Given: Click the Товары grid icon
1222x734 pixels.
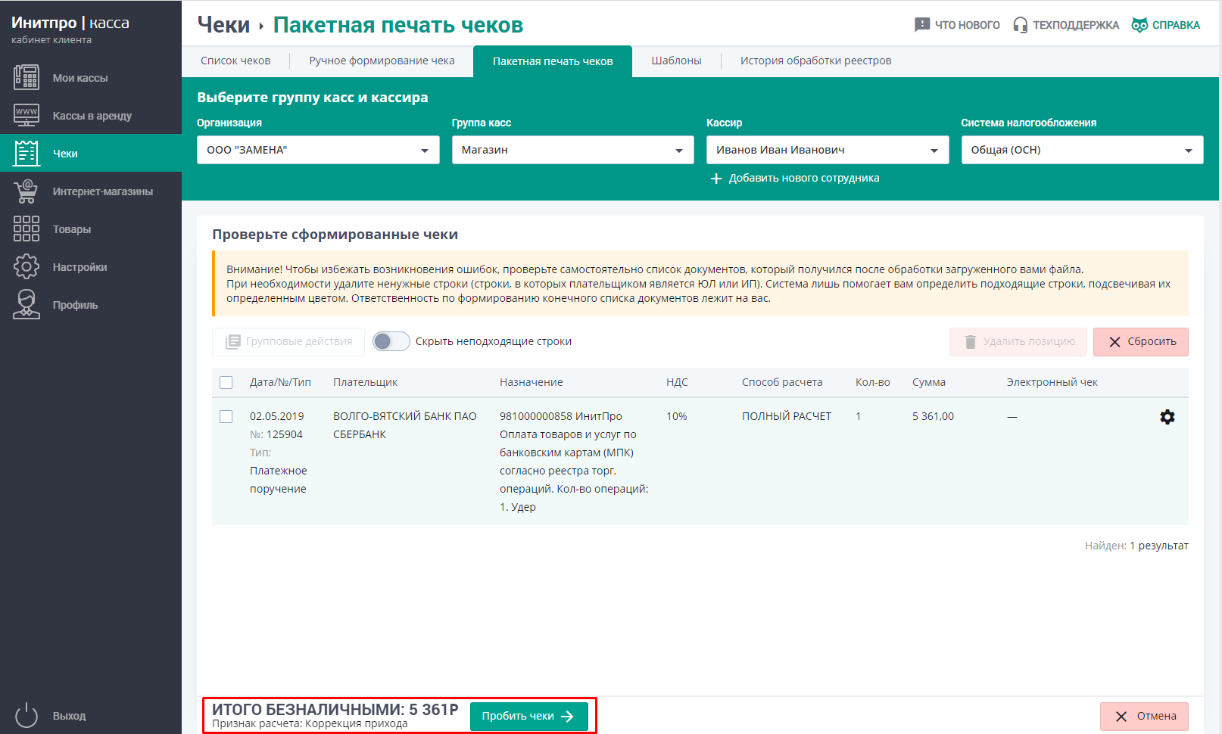Looking at the screenshot, I should point(26,229).
